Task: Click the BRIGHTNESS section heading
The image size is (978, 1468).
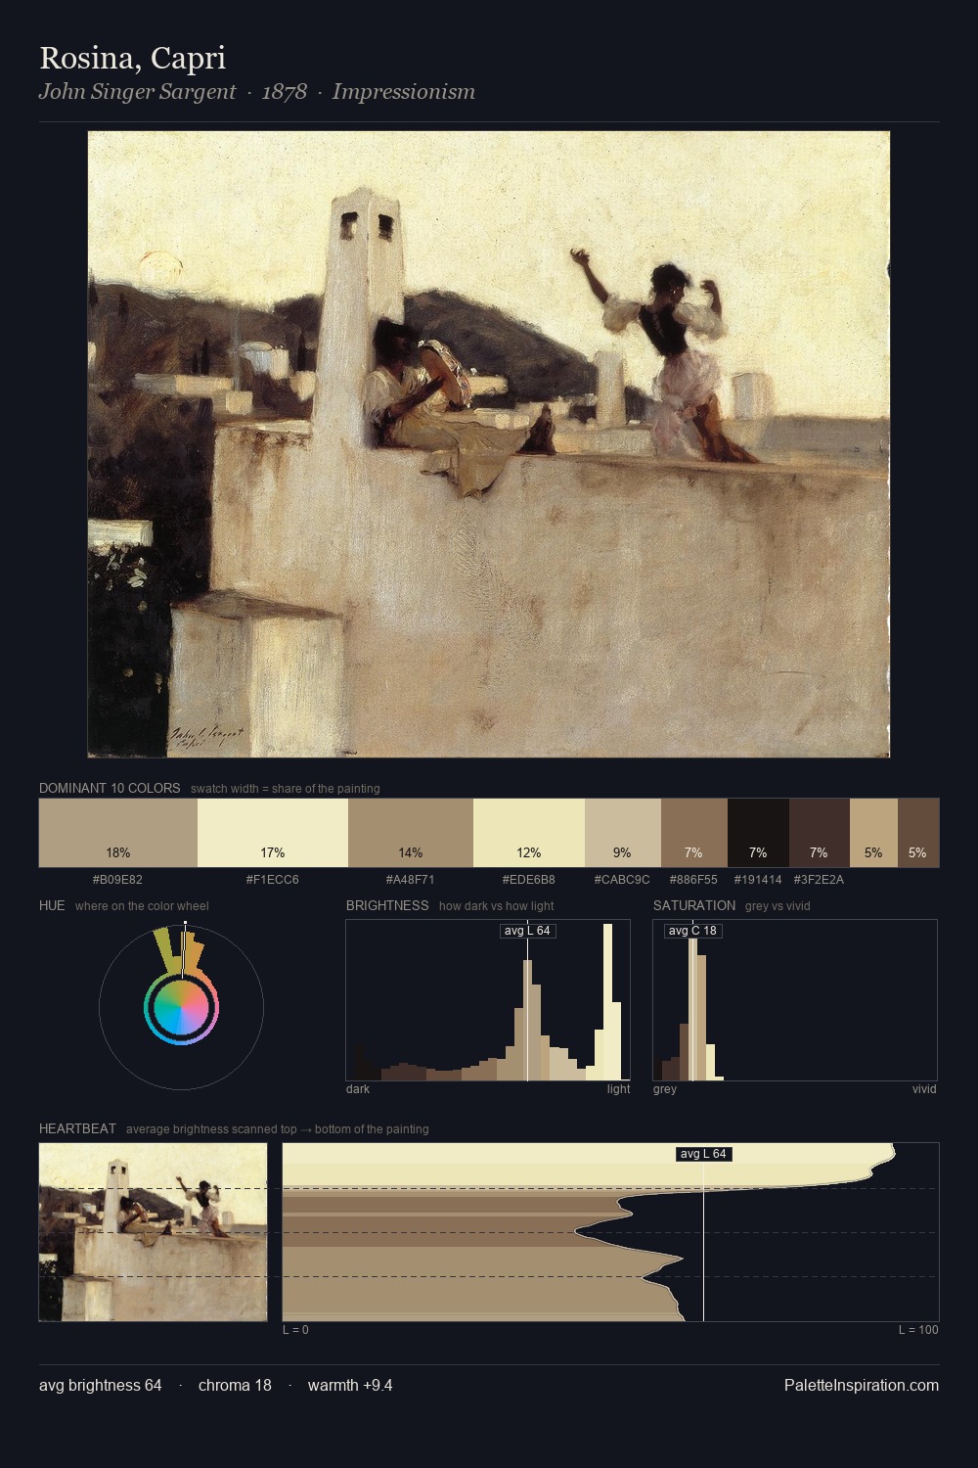Action: 387,905
